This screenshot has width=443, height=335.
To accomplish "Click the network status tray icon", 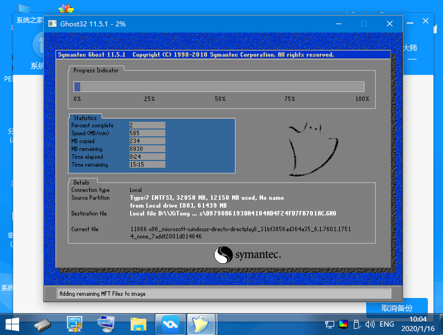I will click(330, 324).
